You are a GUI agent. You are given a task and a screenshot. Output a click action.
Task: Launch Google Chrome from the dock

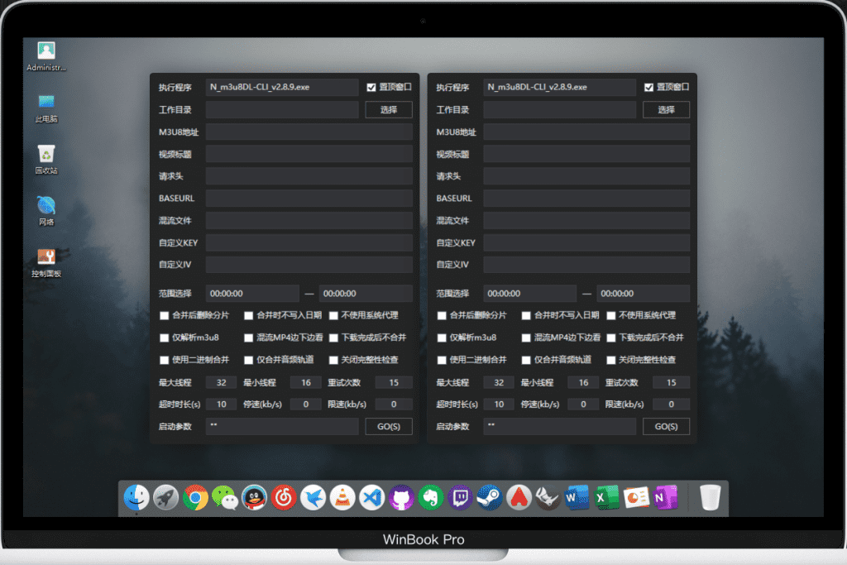195,497
